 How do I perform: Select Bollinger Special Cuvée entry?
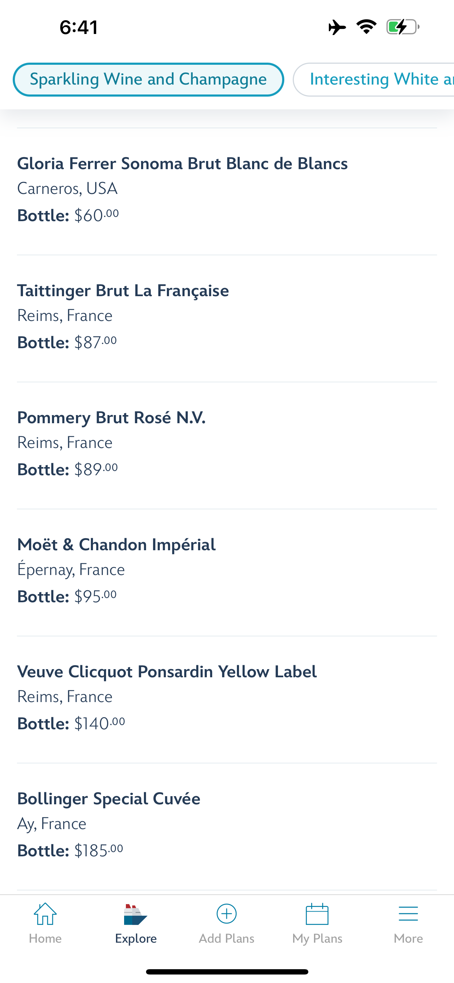click(109, 799)
